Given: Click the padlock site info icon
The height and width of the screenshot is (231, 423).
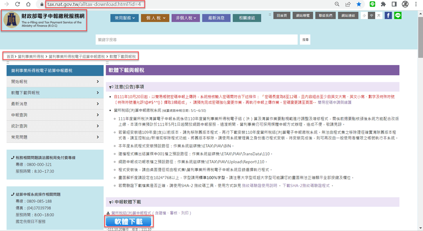Looking at the screenshot, I should 42,4.
